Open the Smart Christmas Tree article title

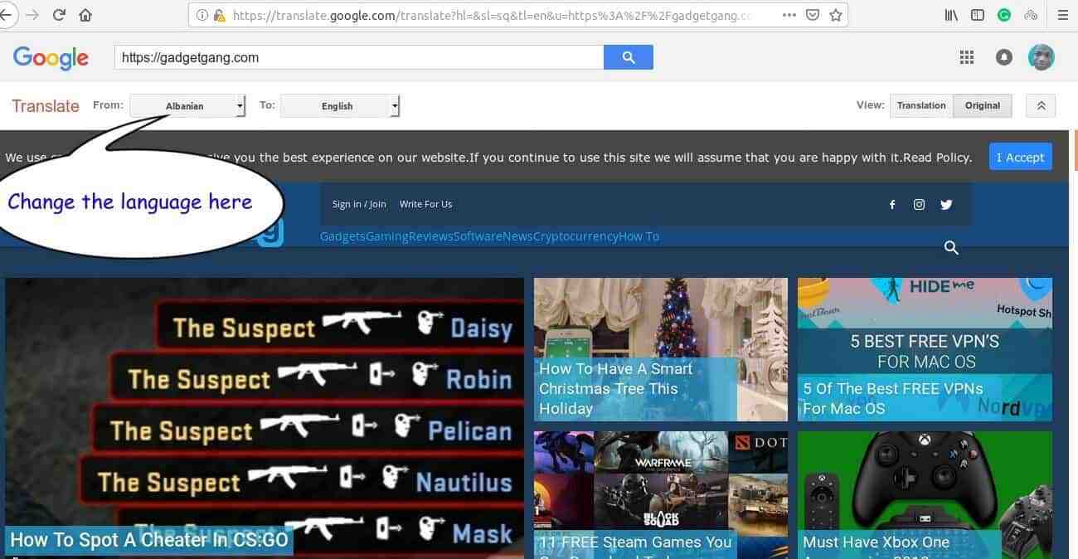(615, 388)
